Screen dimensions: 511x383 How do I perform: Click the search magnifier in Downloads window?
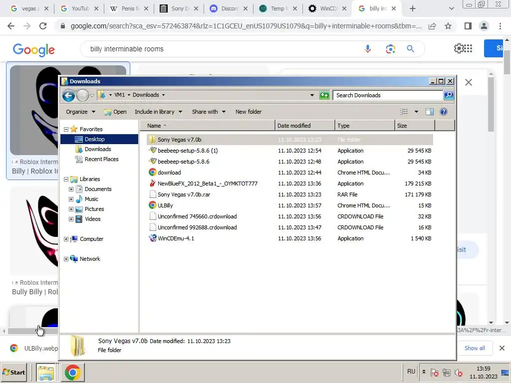tap(449, 95)
